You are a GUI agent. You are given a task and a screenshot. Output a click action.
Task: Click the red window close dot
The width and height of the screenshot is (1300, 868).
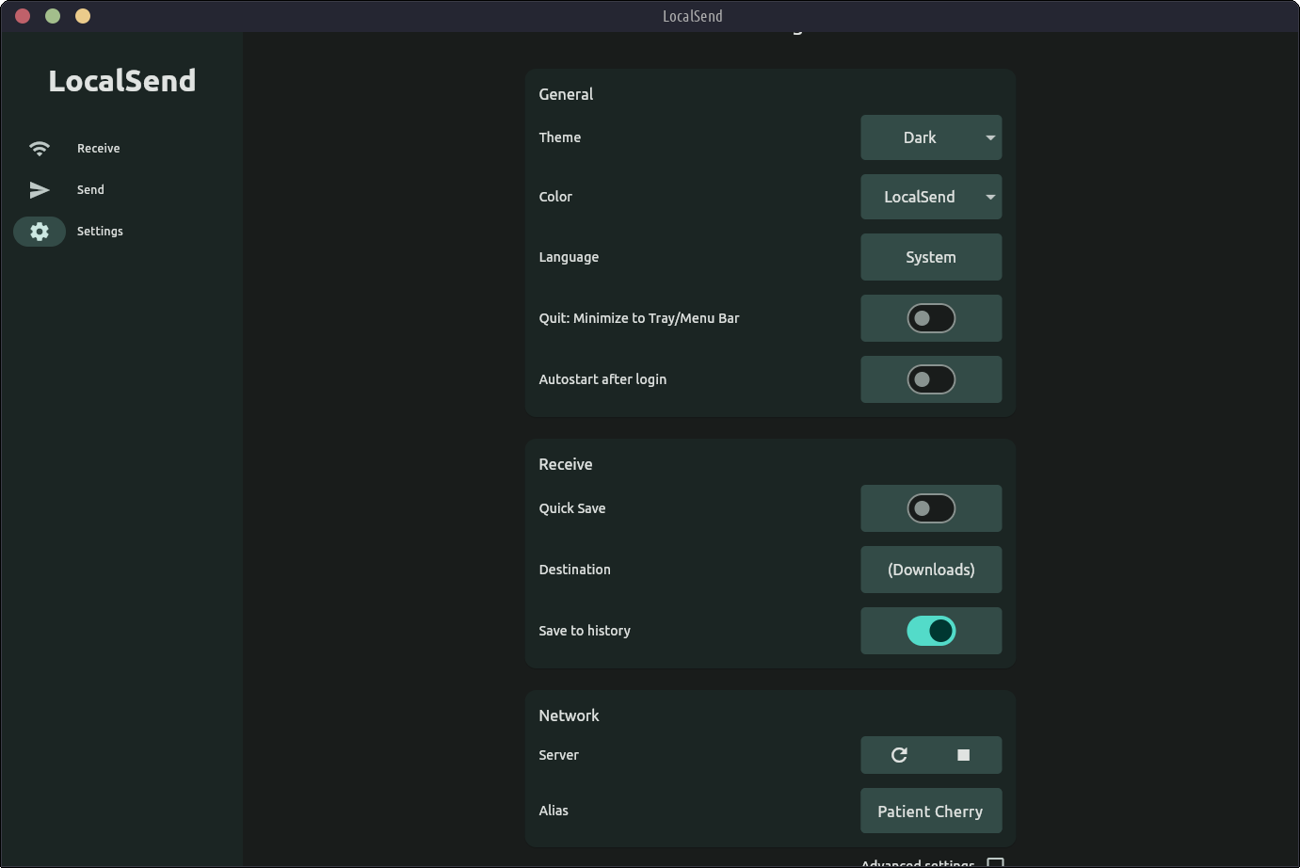(x=24, y=16)
